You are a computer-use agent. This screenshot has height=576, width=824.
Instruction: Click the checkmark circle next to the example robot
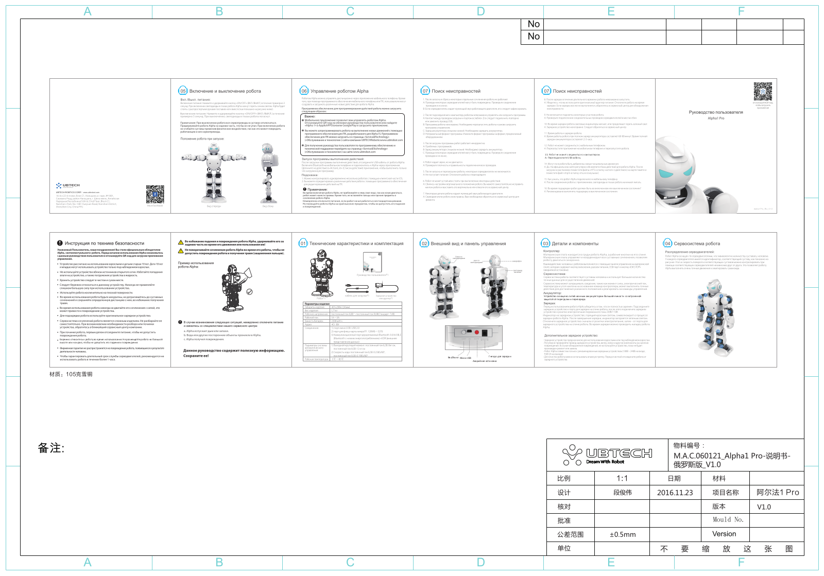[x=249, y=291]
